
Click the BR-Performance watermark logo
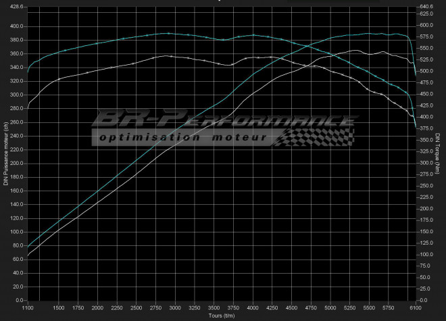tap(223, 121)
